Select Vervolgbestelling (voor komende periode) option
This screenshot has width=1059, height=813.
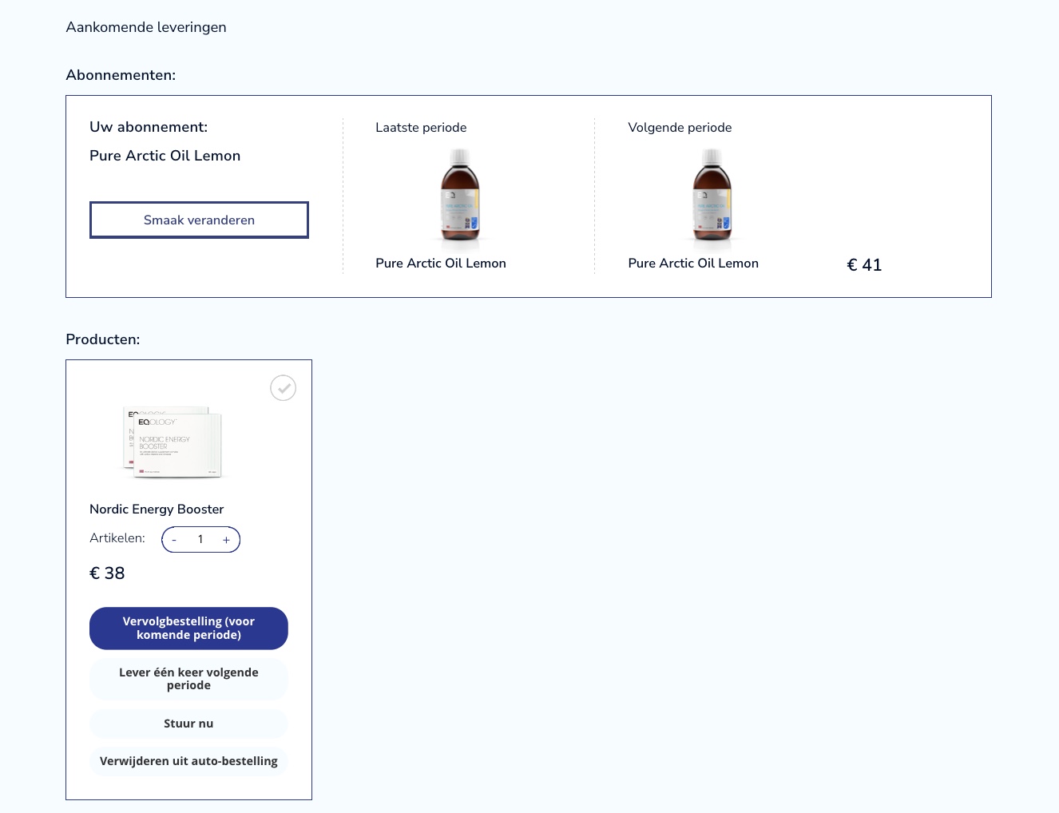tap(188, 629)
